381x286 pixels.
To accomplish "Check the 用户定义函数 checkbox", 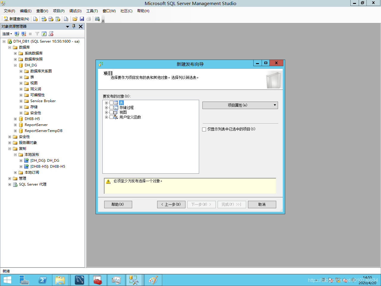I will (111, 117).
